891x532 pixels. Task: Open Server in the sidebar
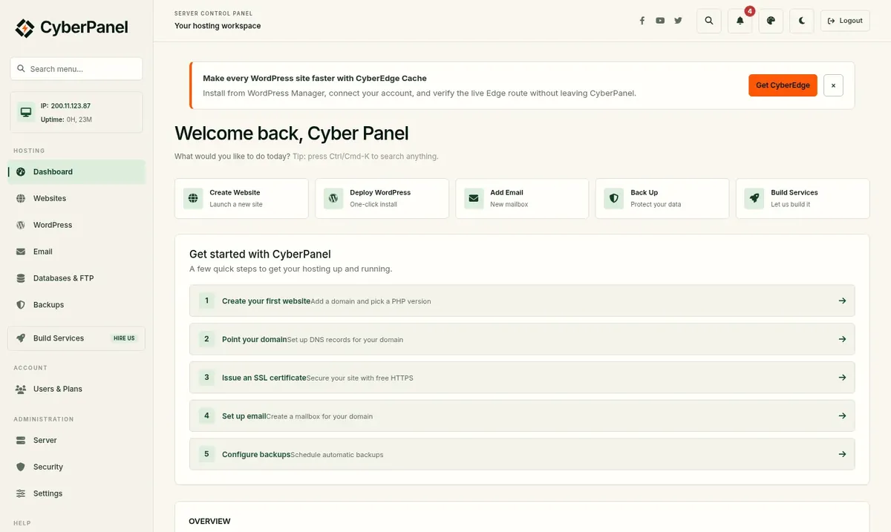tap(76, 440)
